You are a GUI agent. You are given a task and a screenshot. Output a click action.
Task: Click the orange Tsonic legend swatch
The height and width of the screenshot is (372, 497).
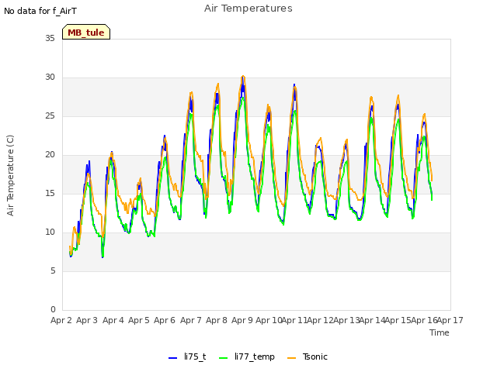pos(292,358)
